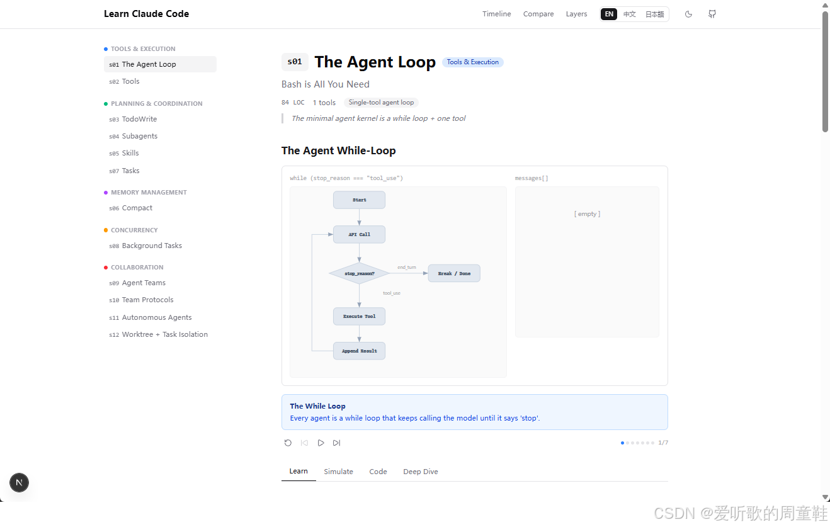
Task: Click the scrollbar down arrow
Action: [825, 497]
